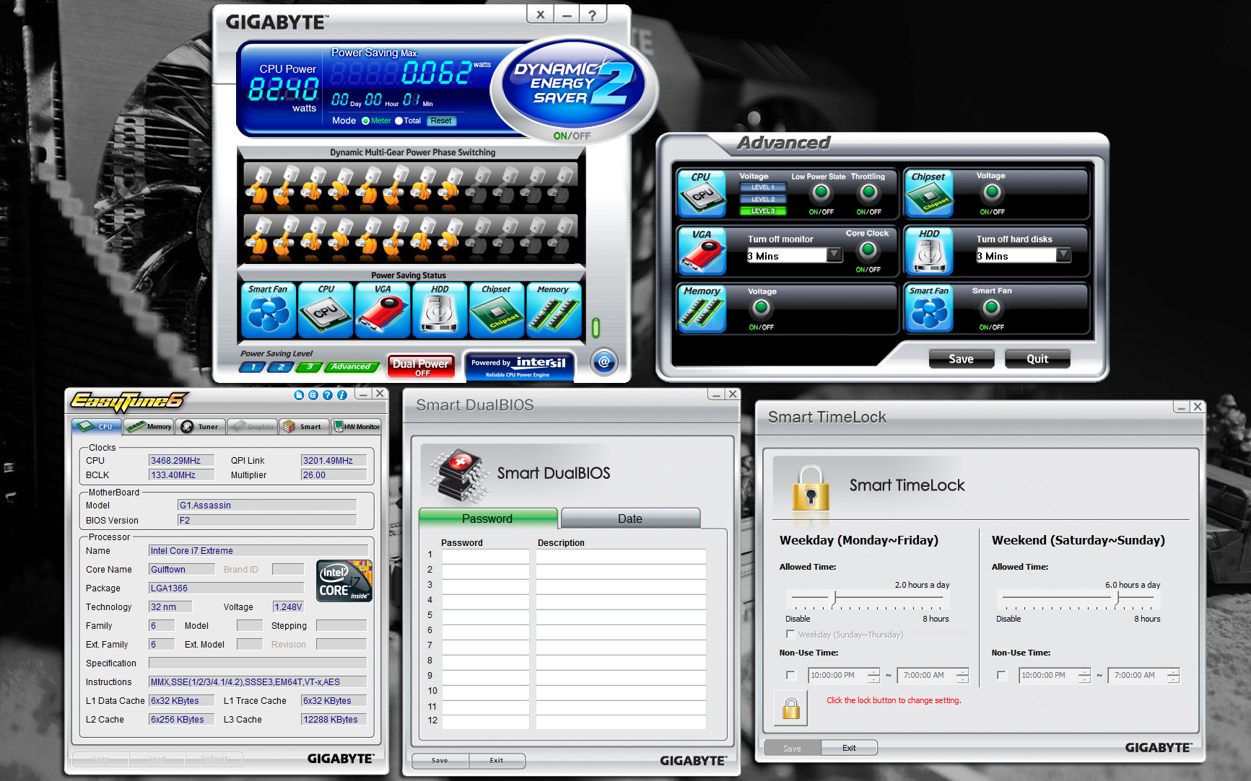
Task: Click the lock button to change TimeLock settings
Action: [x=791, y=707]
